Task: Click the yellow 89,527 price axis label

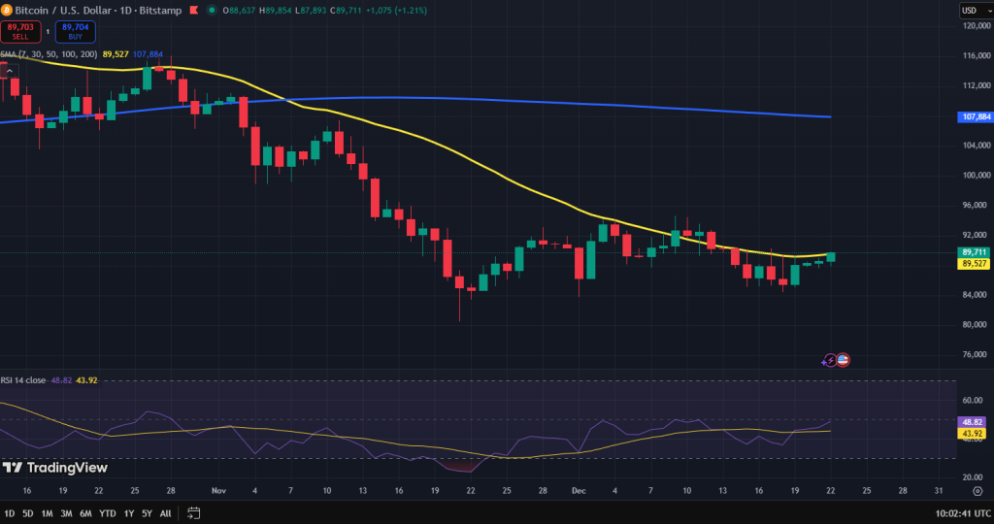Action: 975,264
